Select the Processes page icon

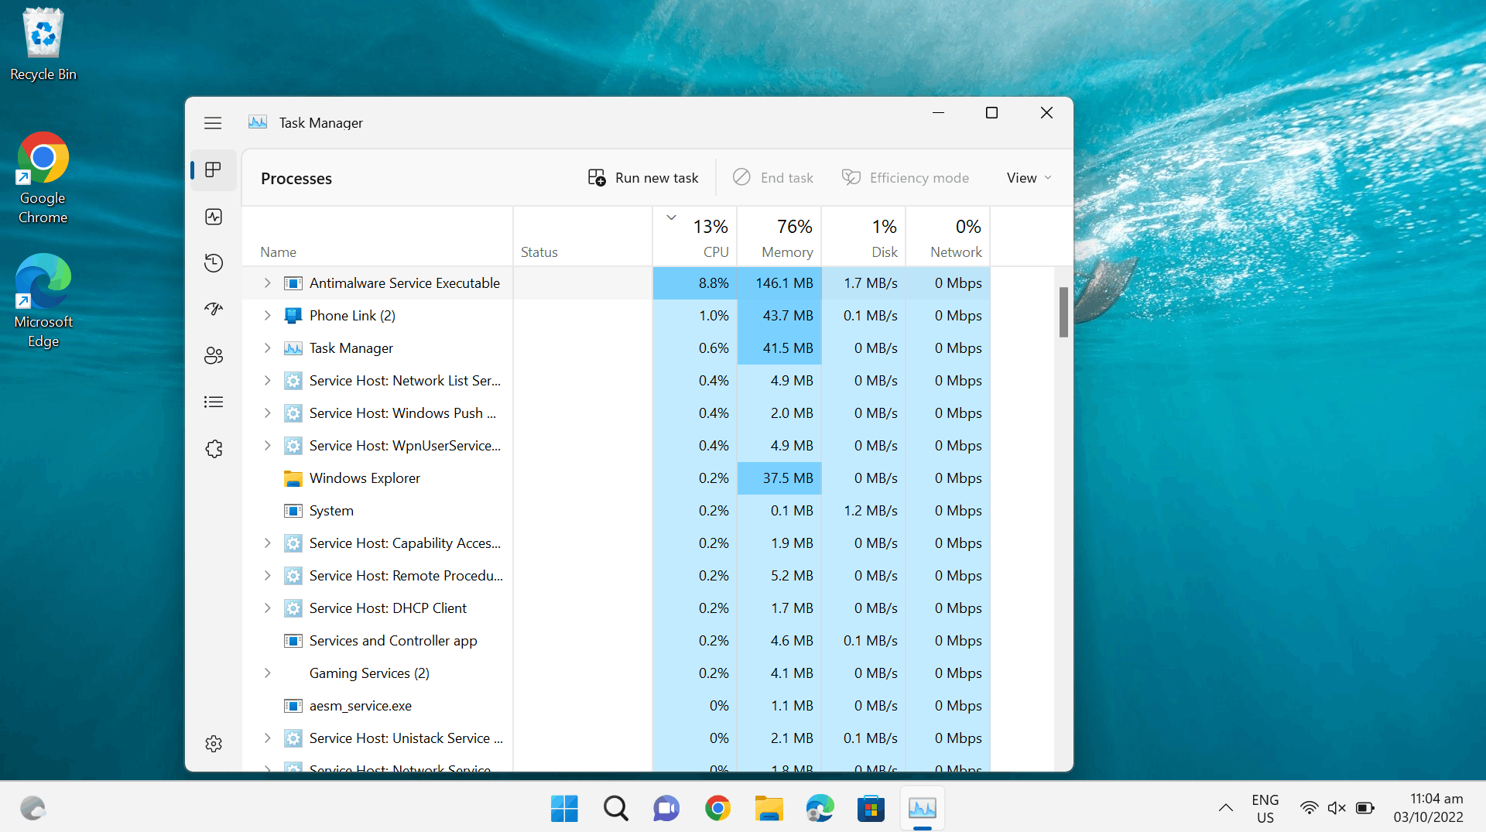(214, 170)
